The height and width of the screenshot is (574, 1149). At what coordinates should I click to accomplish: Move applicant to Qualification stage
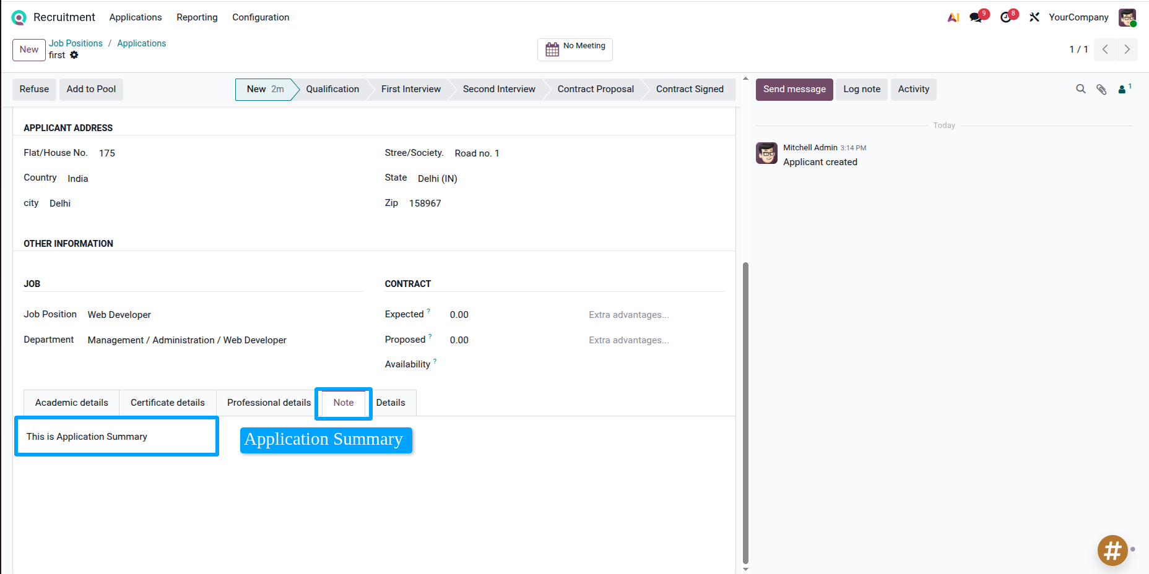pos(332,89)
